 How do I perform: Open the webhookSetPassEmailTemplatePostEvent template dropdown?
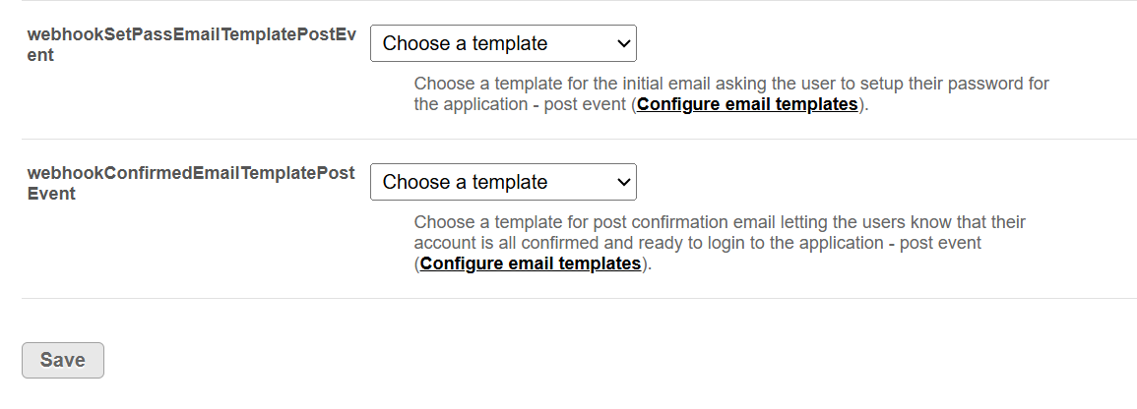click(502, 43)
